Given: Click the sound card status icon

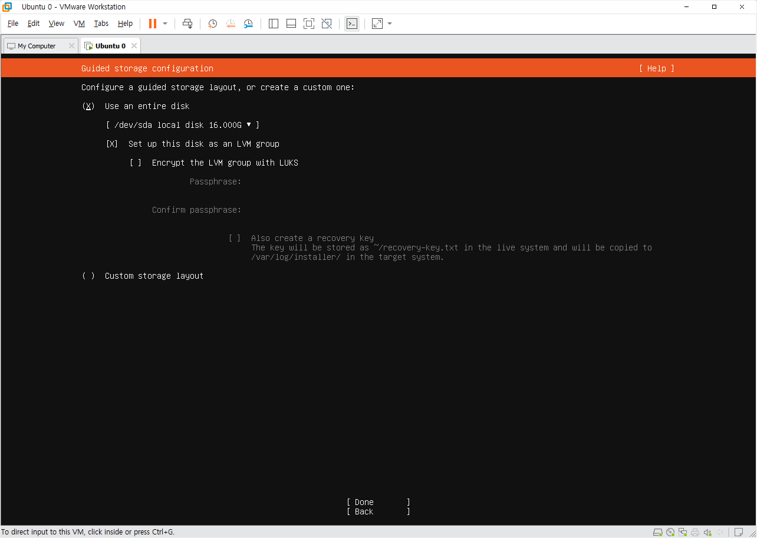Looking at the screenshot, I should (708, 532).
